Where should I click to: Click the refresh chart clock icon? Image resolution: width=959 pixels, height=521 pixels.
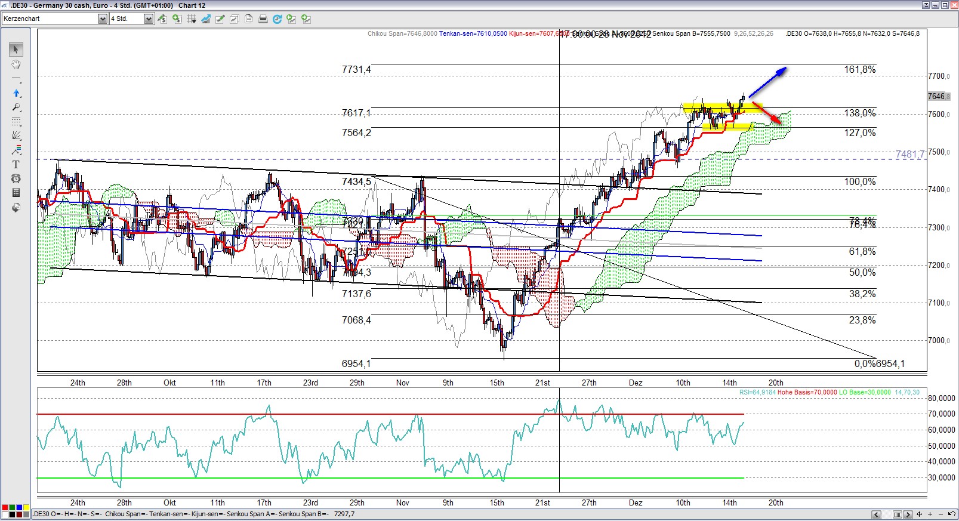[x=277, y=19]
